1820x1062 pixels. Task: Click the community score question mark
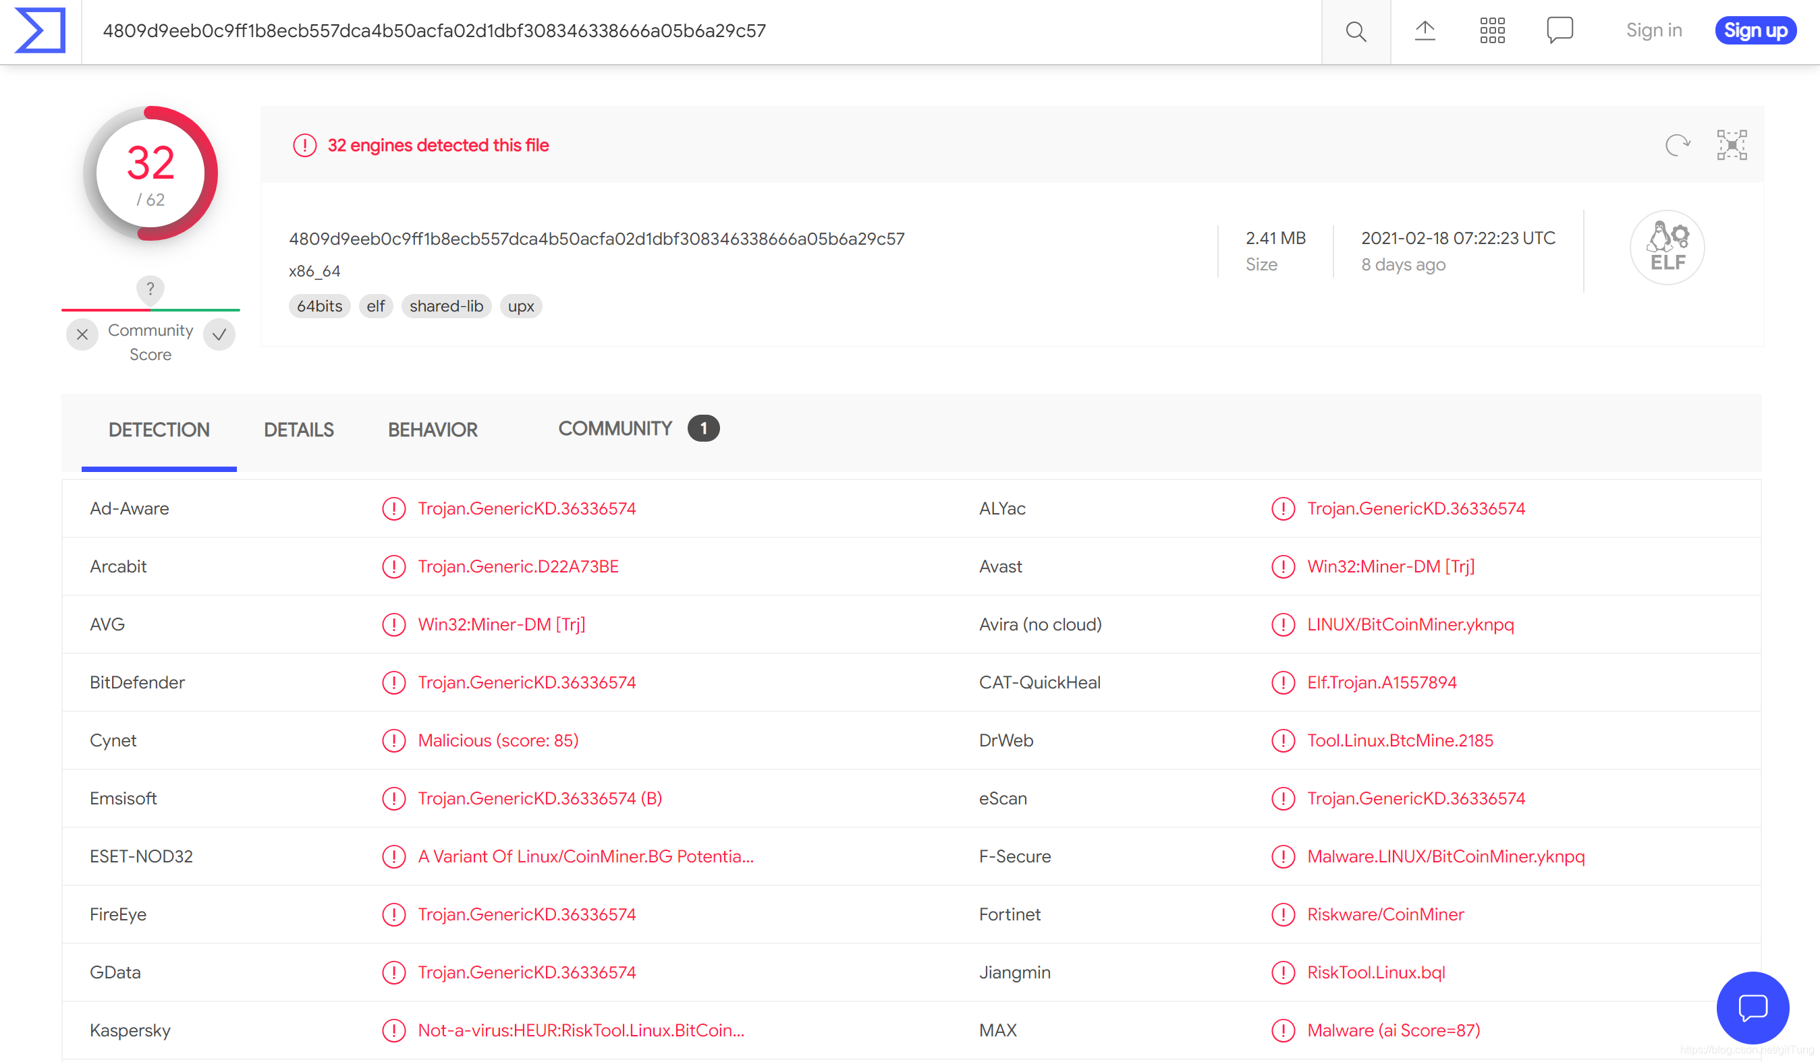point(150,289)
